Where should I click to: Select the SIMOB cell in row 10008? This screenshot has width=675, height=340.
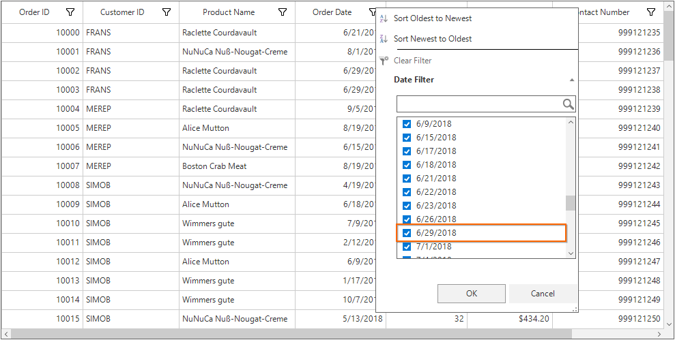[131, 185]
